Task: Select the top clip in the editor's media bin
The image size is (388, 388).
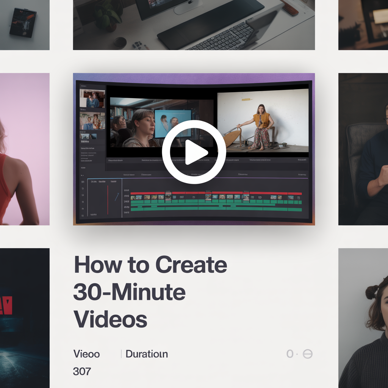Action: pos(92,99)
